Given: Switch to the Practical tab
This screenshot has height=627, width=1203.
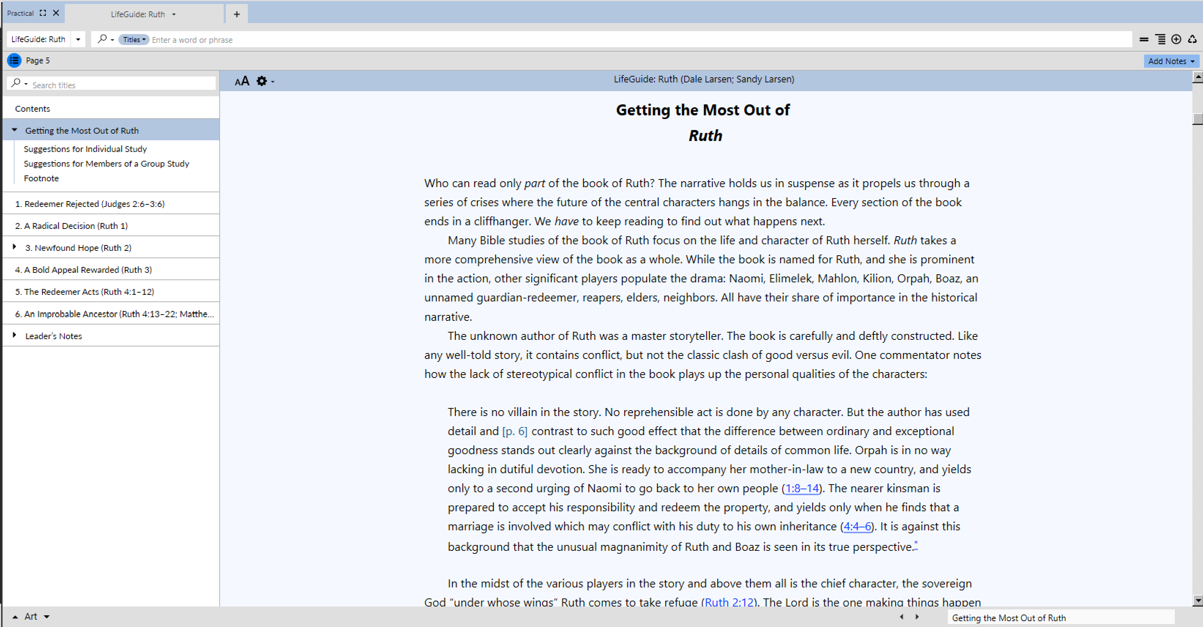Looking at the screenshot, I should coord(20,13).
